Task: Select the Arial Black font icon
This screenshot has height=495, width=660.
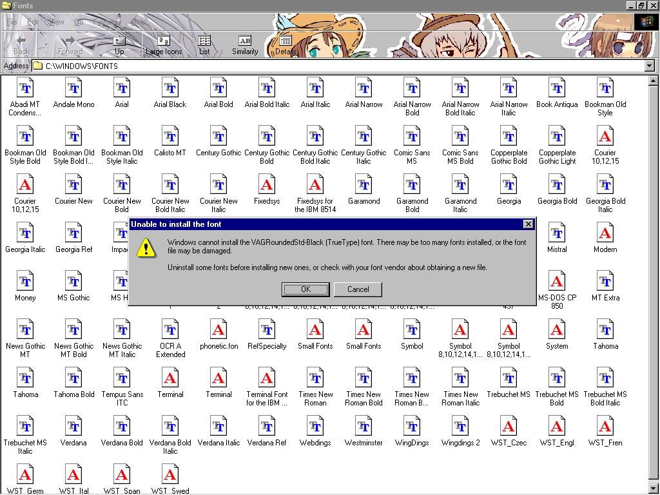Action: [x=170, y=88]
